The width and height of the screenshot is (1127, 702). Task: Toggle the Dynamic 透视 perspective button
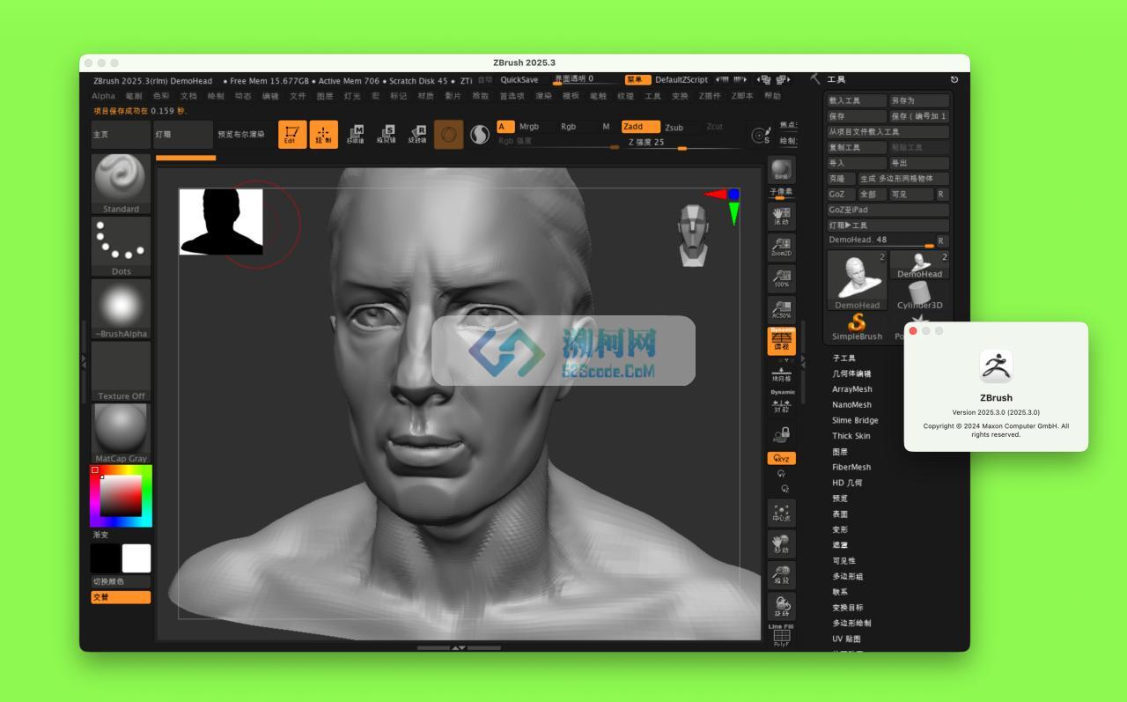tap(781, 341)
